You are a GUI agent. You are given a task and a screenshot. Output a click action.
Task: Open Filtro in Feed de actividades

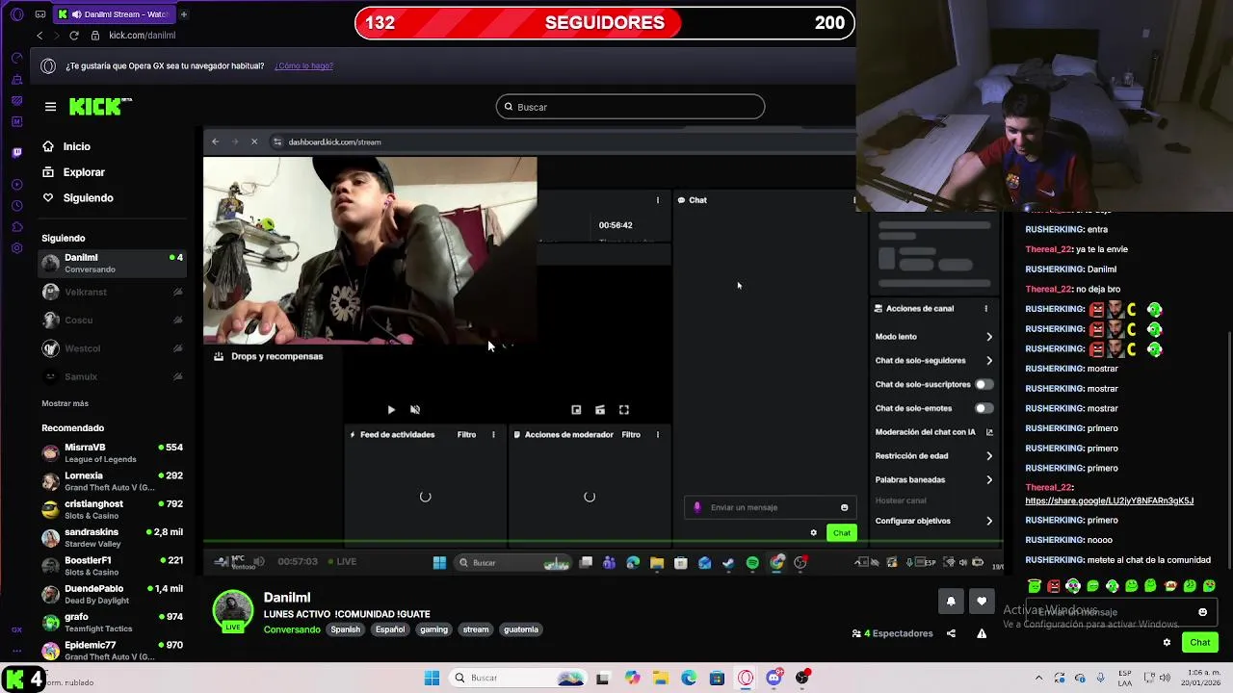click(x=466, y=435)
